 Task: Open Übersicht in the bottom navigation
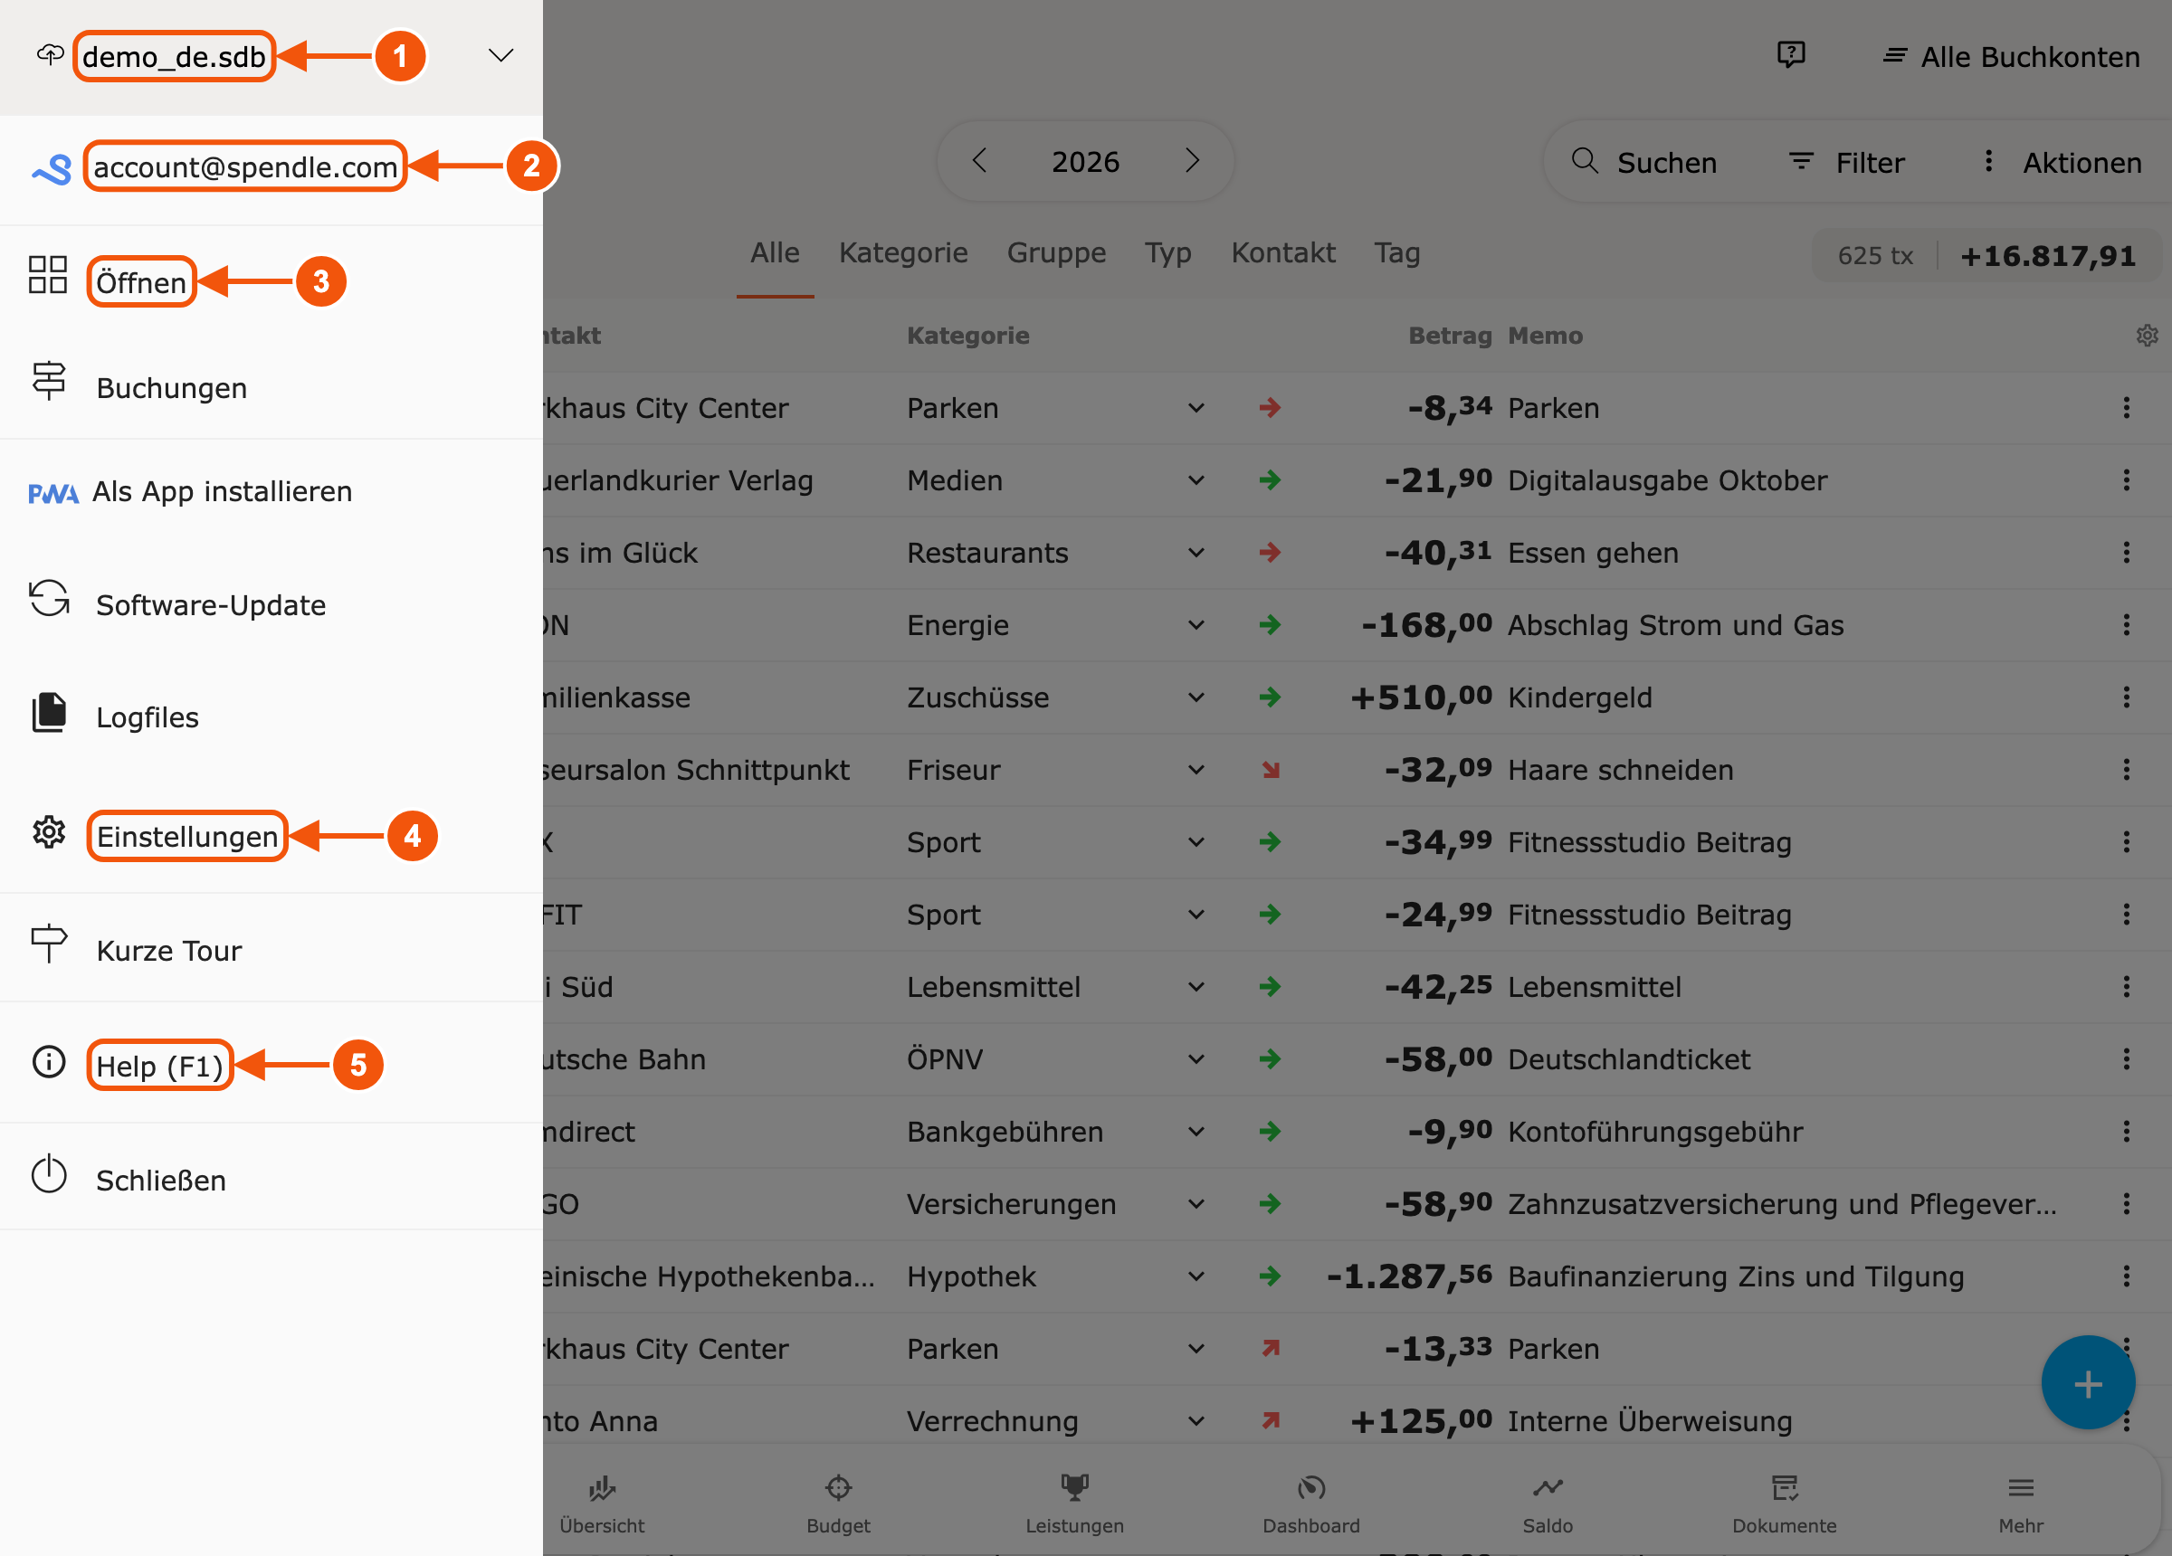(602, 1504)
